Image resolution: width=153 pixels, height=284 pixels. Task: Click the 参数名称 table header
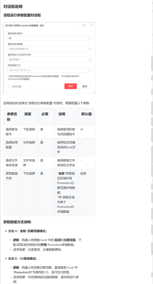[12, 117]
